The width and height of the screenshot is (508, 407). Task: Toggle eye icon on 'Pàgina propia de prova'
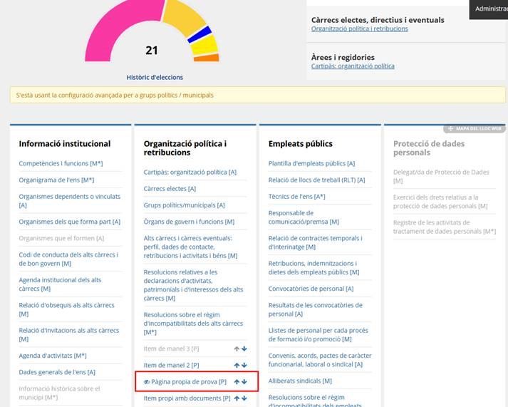click(147, 382)
